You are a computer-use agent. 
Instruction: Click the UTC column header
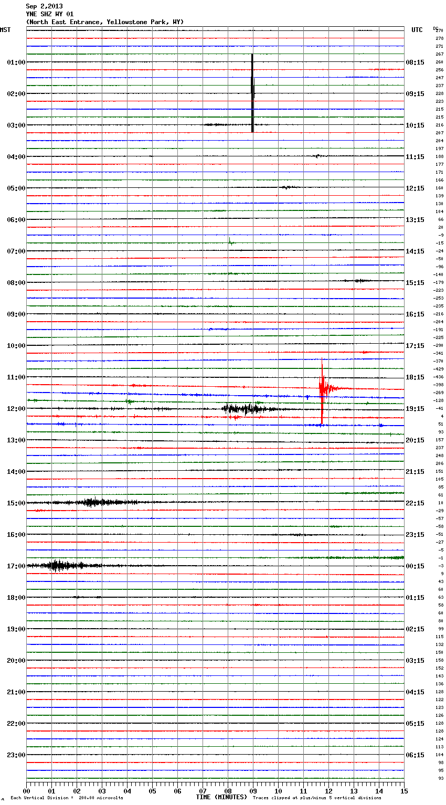[417, 30]
